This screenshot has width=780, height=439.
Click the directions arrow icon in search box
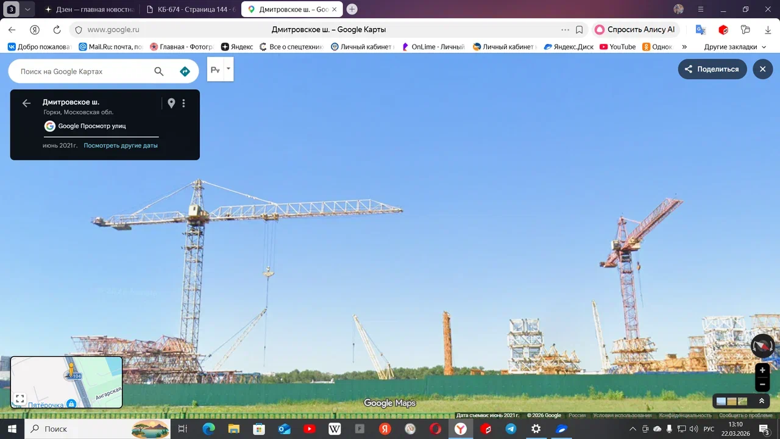point(185,71)
